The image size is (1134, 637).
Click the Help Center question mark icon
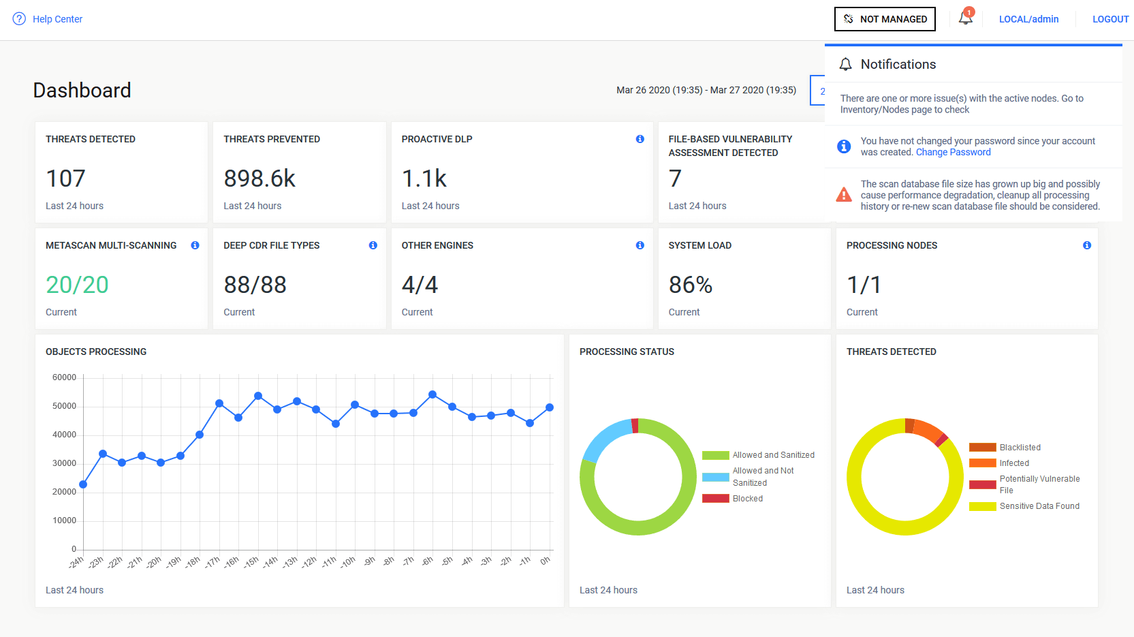click(x=19, y=19)
